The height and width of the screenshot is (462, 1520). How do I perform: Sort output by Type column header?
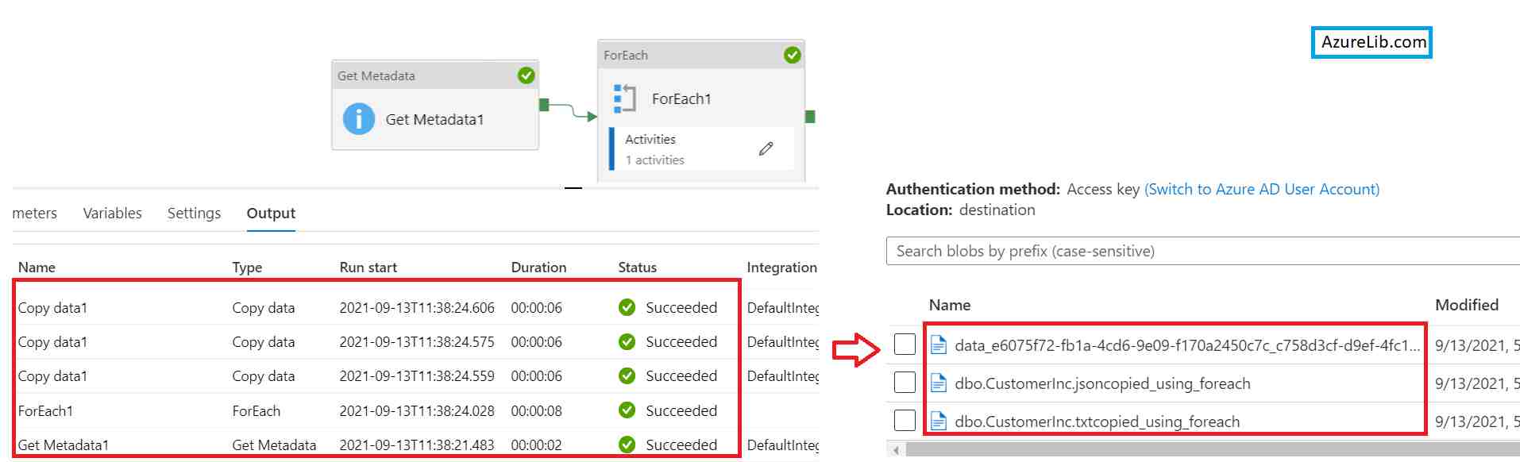(247, 267)
